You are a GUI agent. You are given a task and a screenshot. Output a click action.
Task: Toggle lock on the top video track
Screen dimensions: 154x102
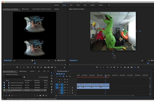coord(59,79)
